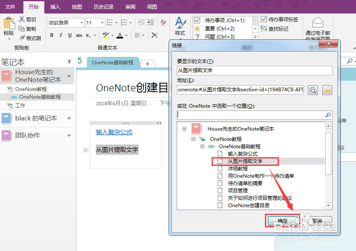Click search magnifier in location field
Image resolution: width=356 pixels, height=251 pixels.
pyautogui.click(x=328, y=115)
